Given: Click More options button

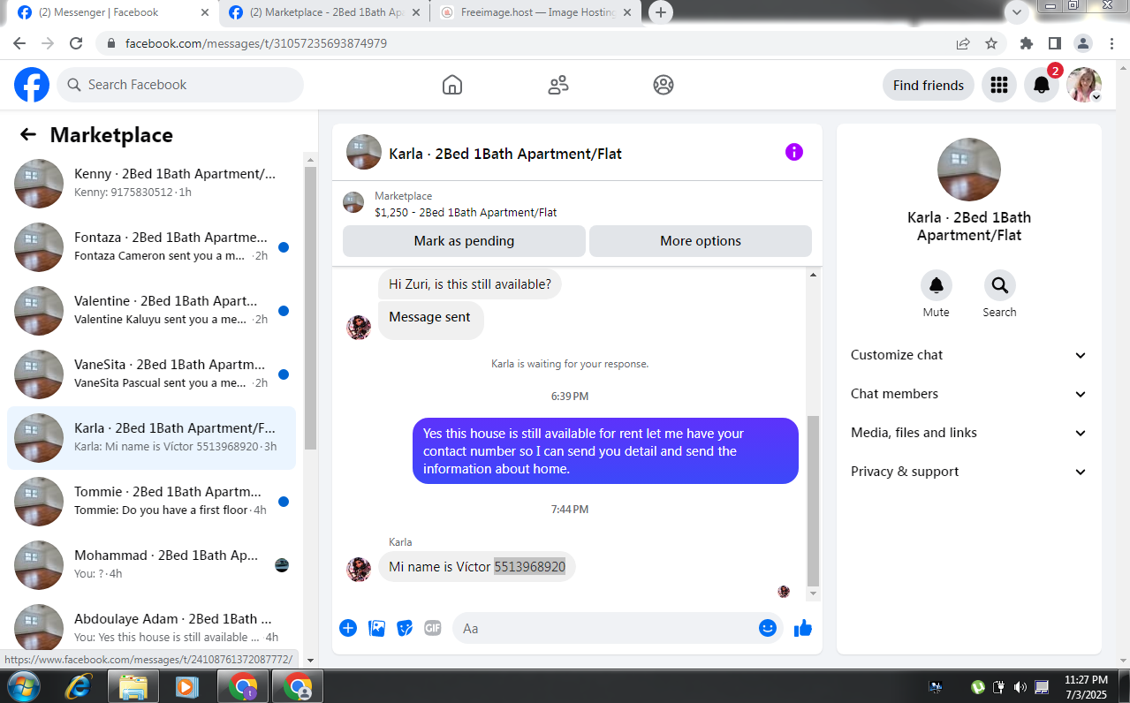Looking at the screenshot, I should pos(701,241).
